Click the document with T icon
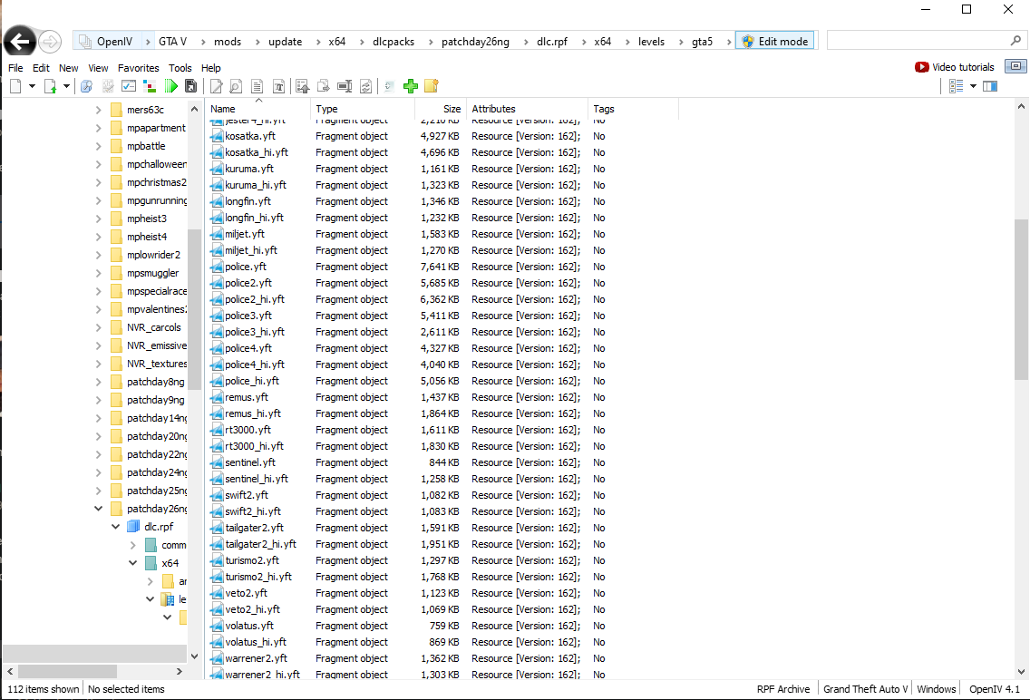 278,86
